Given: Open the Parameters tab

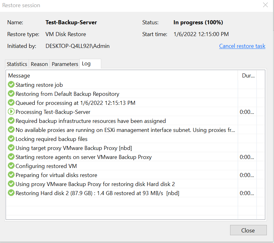Looking at the screenshot, I should point(65,64).
